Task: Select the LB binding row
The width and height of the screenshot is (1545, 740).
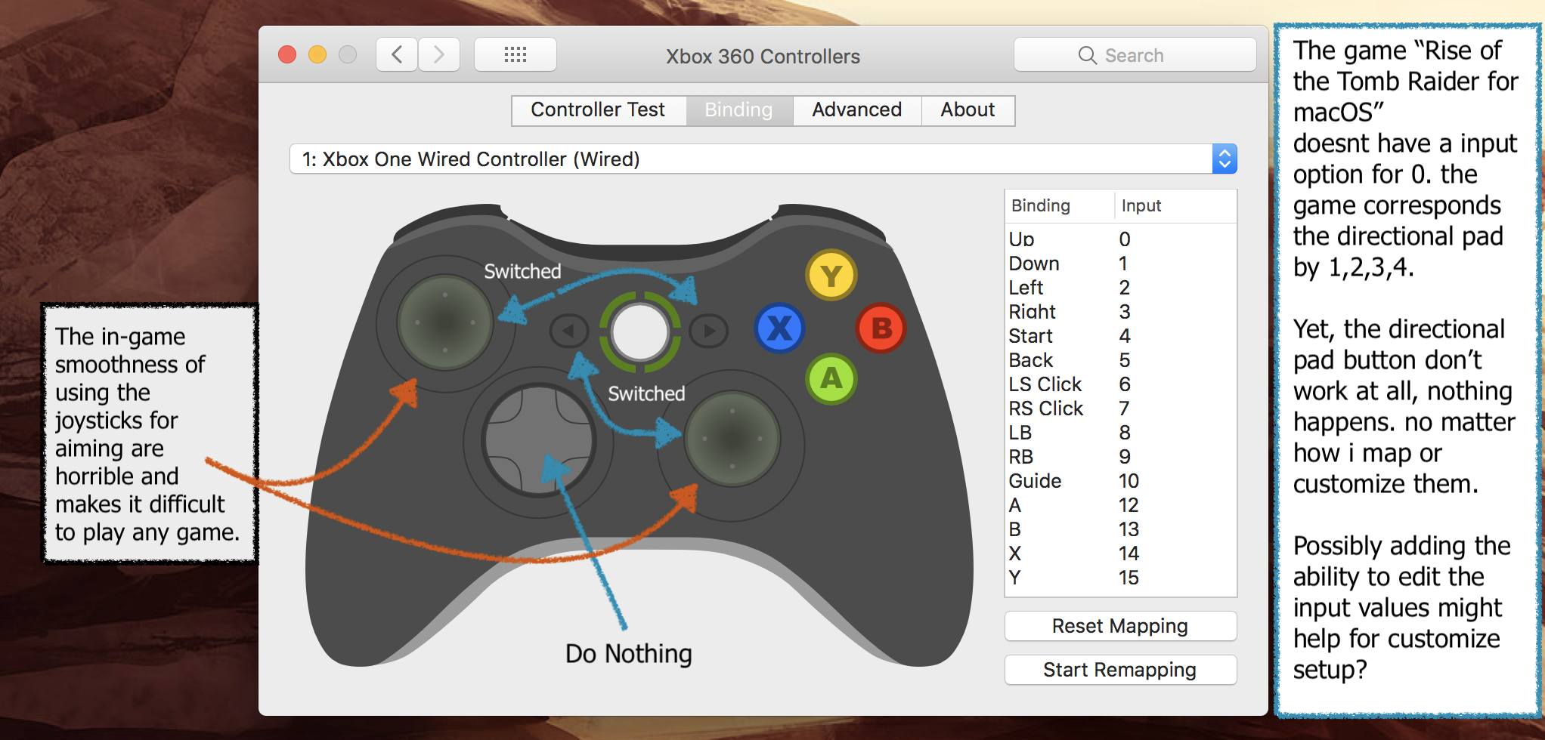Action: (x=1120, y=433)
